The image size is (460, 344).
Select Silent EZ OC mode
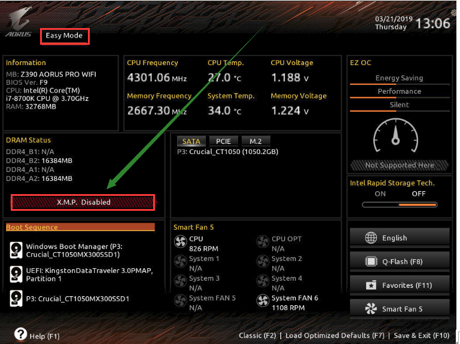coord(399,105)
